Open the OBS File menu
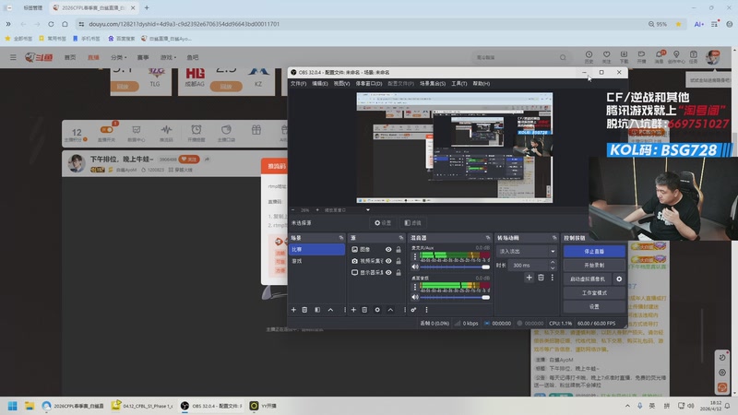738x415 pixels. [298, 83]
